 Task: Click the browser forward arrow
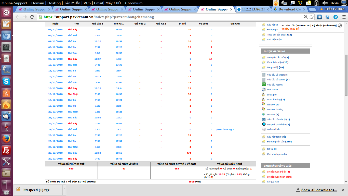pos(25,17)
